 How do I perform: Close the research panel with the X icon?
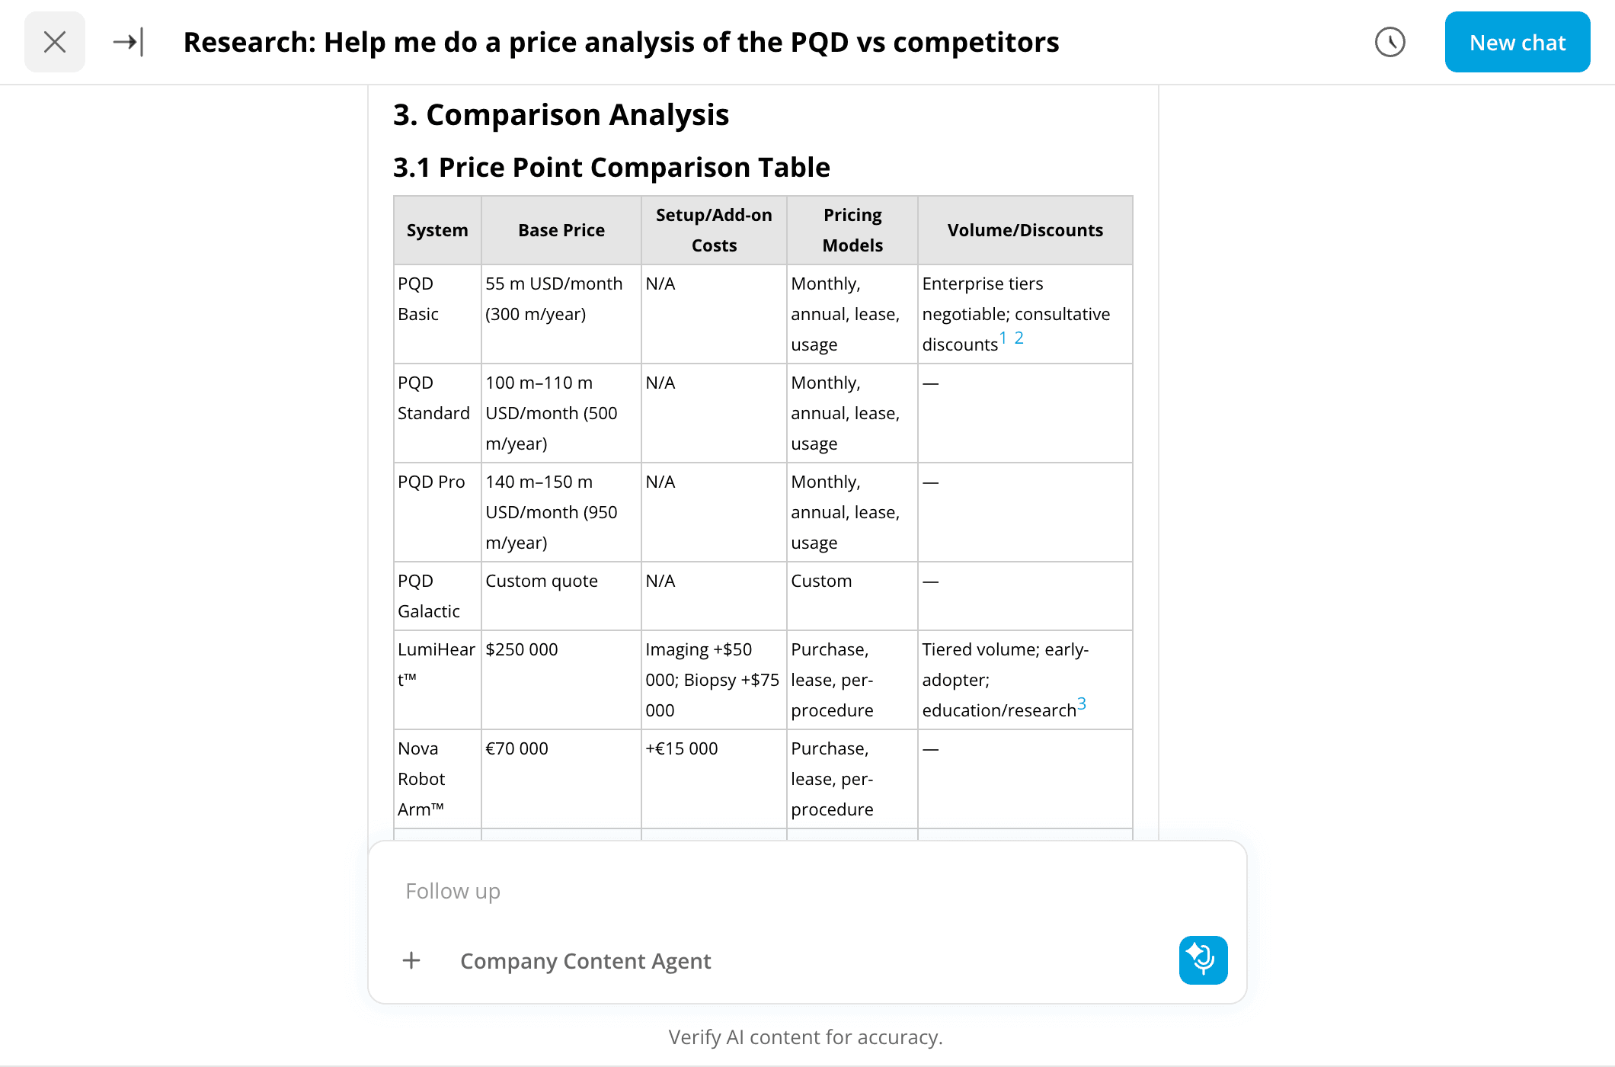(55, 42)
